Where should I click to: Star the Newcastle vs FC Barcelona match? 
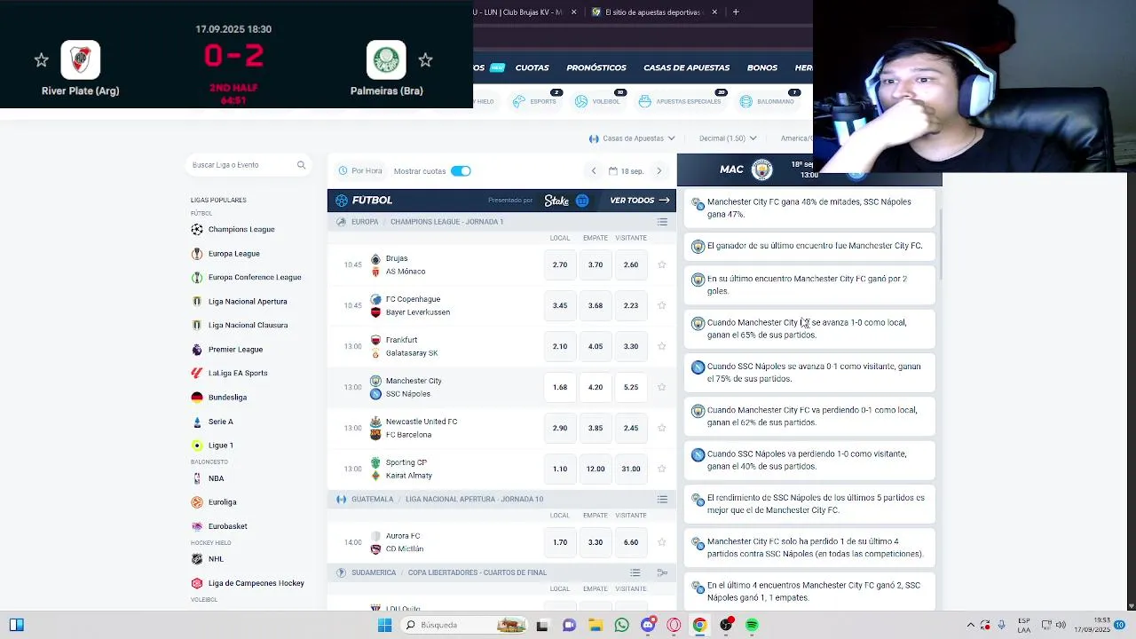662,428
